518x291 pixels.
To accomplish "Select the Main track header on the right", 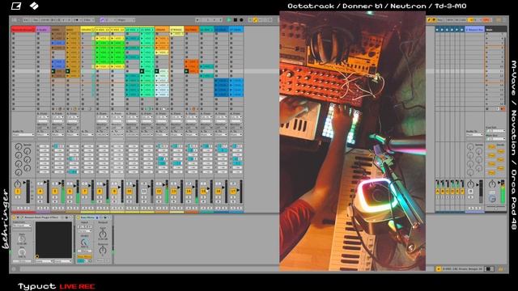I will point(495,29).
